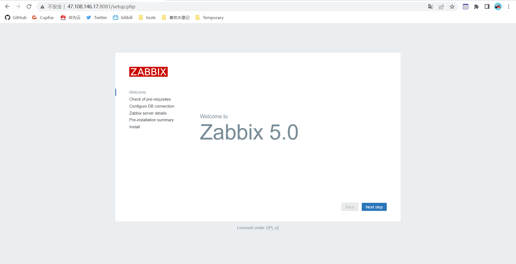Viewport: 516px width, 264px height.
Task: Select Pre-installation summary step
Action: (151, 120)
